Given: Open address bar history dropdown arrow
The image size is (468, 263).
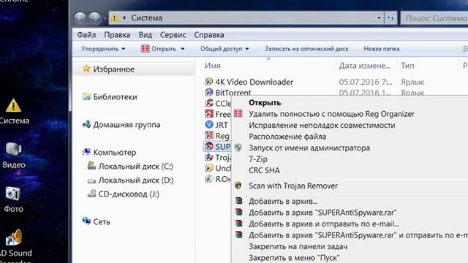Looking at the screenshot, I should click(379, 18).
